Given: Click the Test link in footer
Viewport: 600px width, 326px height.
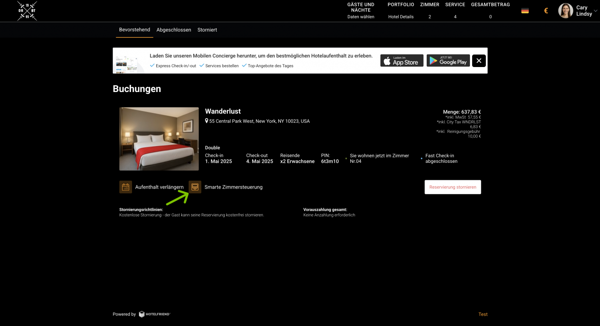Looking at the screenshot, I should 483,314.
